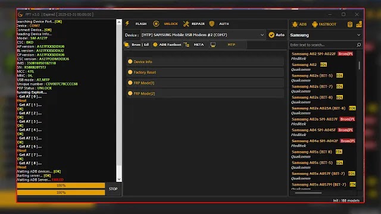The image size is (381, 214).
Task: Click the ADB bug icon
Action: click(295, 24)
